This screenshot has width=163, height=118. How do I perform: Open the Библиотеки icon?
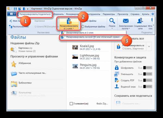click(x=14, y=84)
